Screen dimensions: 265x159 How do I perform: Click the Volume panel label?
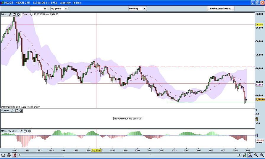(5, 111)
